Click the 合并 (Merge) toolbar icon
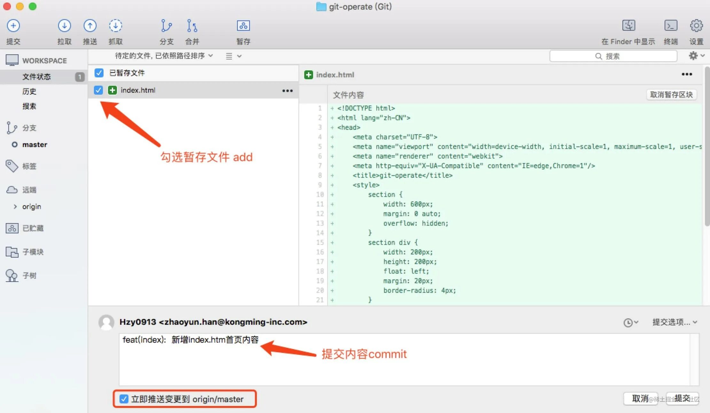The image size is (710, 413). 192,26
